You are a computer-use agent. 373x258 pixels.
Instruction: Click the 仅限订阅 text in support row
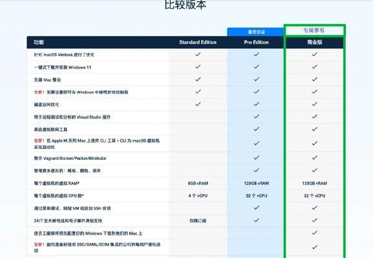(198, 221)
